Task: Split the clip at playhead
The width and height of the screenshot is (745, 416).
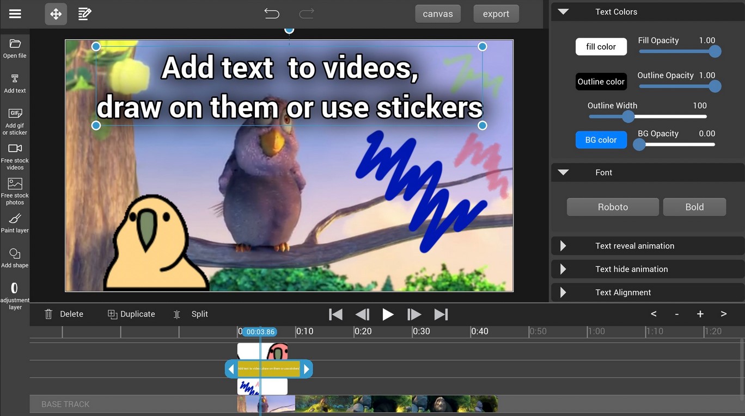Action: 191,314
